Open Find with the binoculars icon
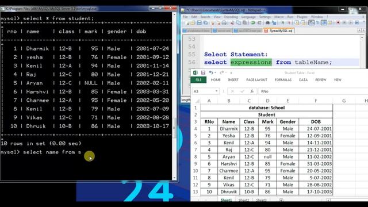368x207 pixels. pos(267,23)
